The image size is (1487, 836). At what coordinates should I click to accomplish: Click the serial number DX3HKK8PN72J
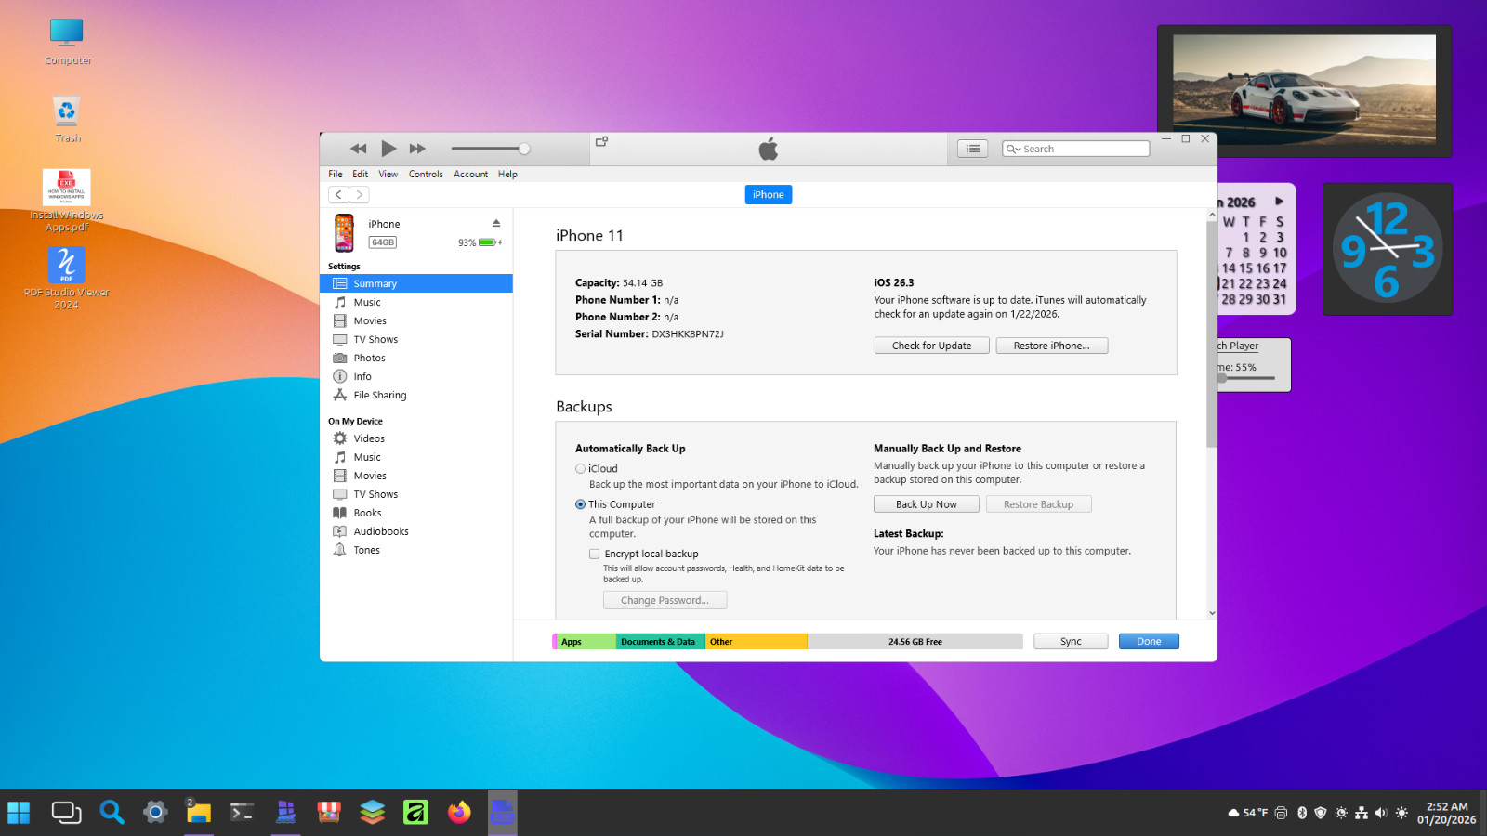[688, 334]
